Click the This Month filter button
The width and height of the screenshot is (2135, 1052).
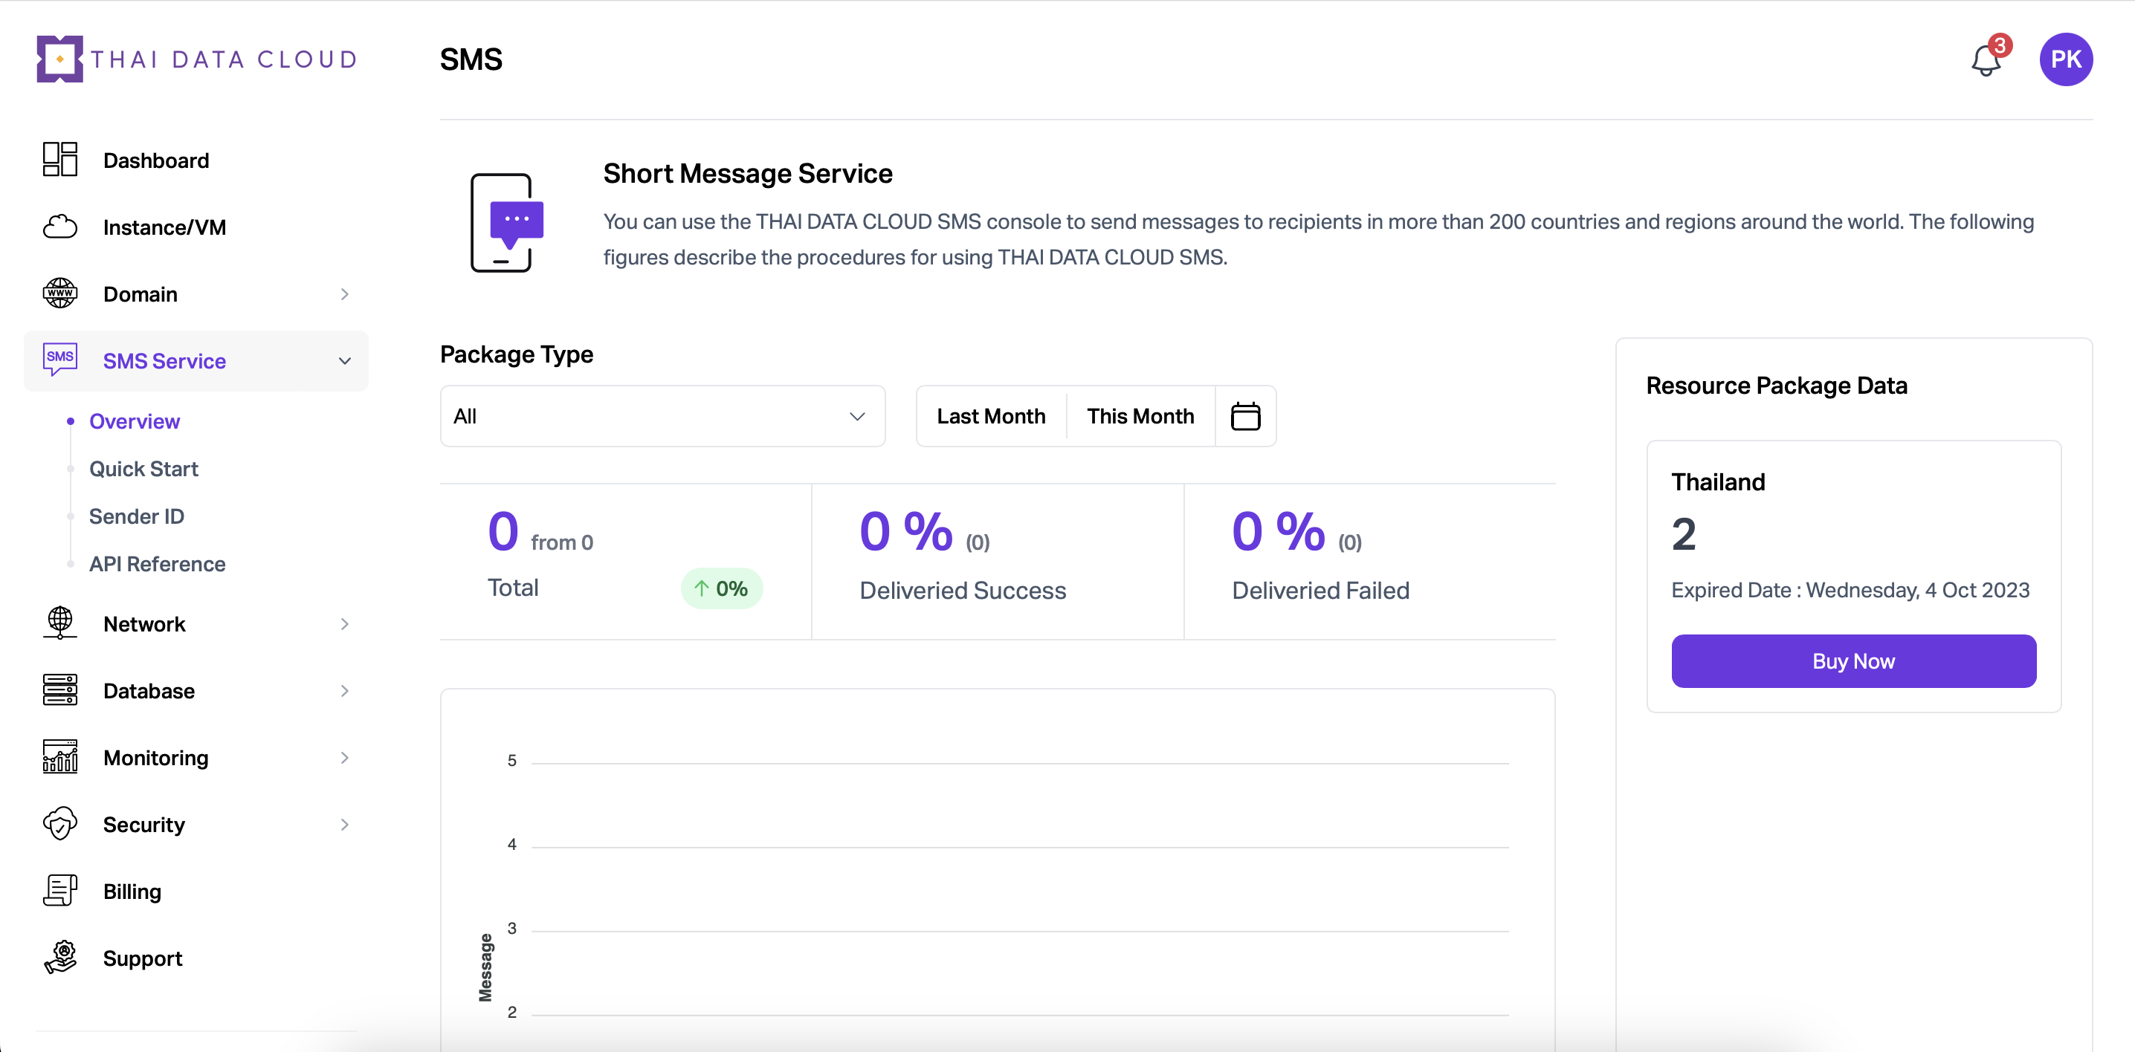point(1140,416)
